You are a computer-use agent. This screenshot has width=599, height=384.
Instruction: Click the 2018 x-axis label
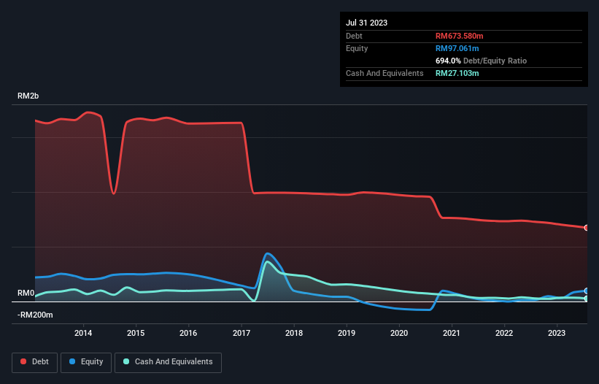point(294,333)
